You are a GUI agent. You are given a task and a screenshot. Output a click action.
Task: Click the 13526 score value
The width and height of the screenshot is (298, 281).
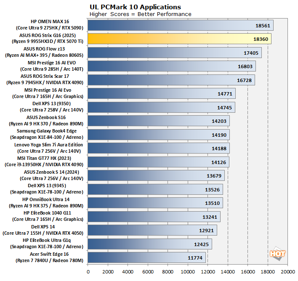212,190
